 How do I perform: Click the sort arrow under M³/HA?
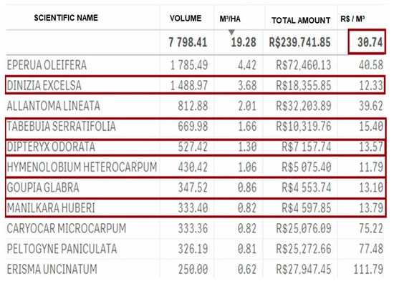click(x=231, y=32)
